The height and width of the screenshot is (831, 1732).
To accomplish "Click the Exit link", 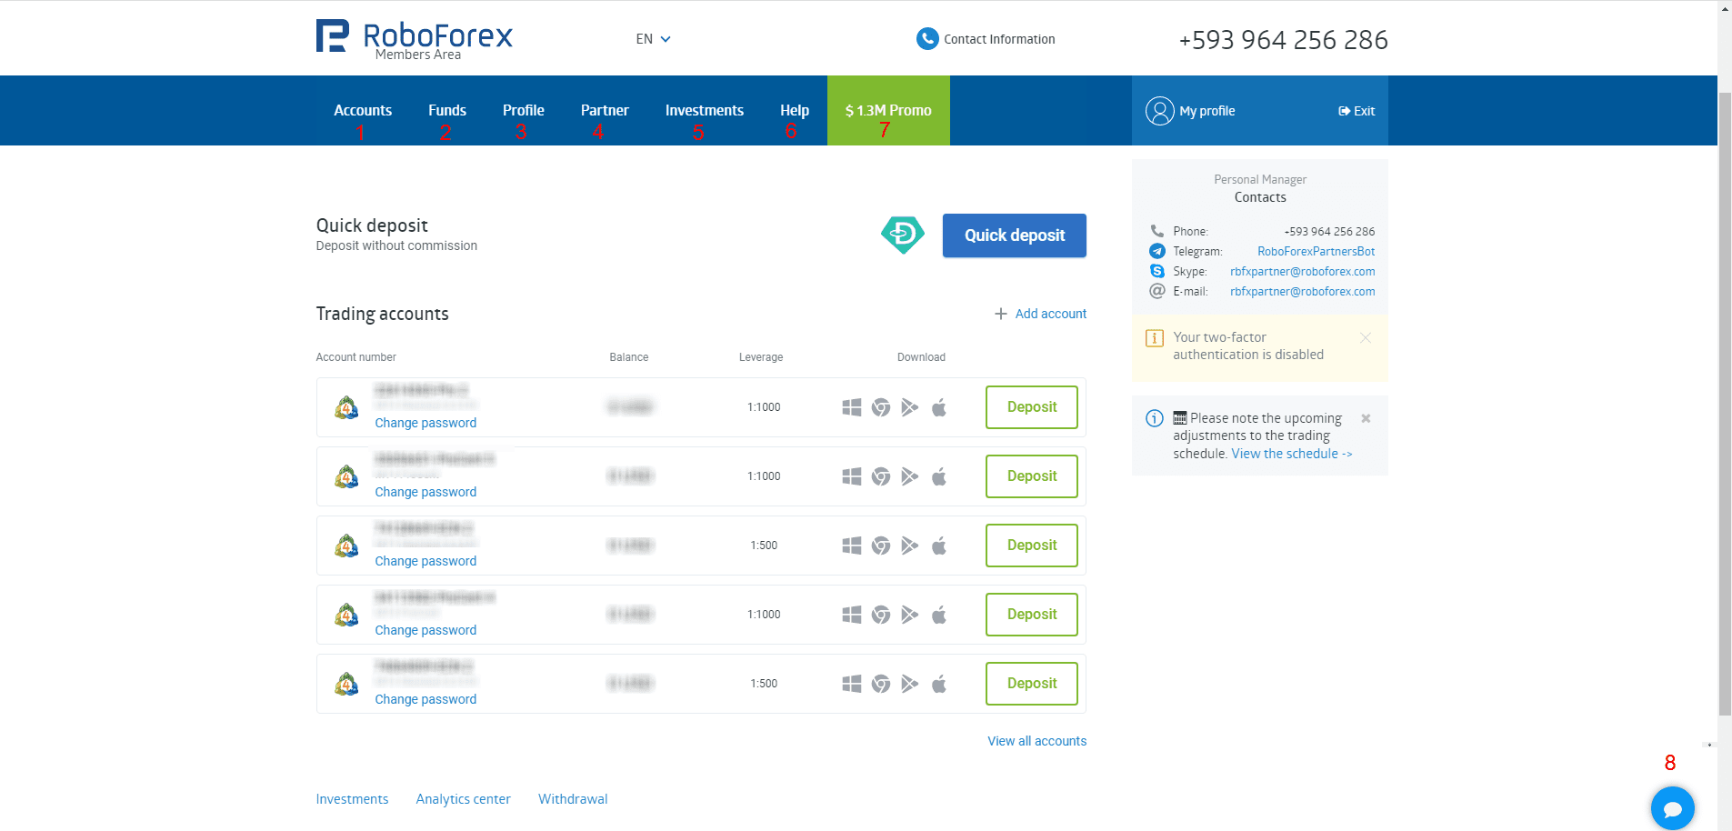I will coord(1357,111).
